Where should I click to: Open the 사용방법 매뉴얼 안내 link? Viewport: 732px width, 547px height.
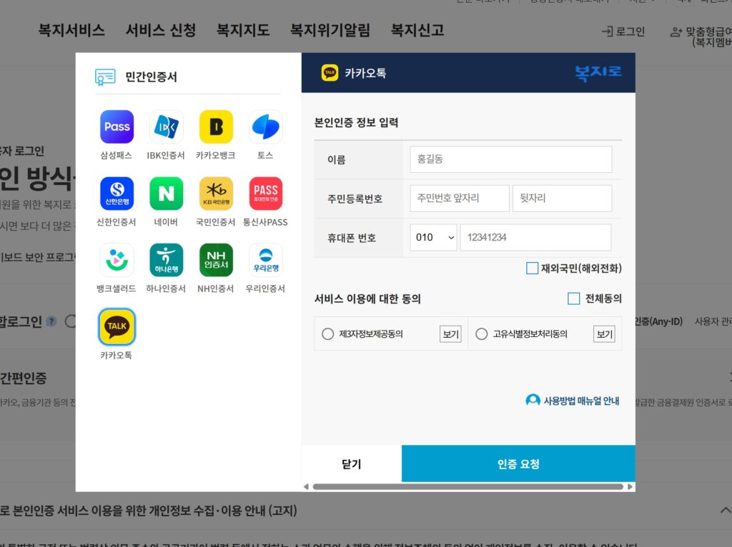pyautogui.click(x=573, y=401)
